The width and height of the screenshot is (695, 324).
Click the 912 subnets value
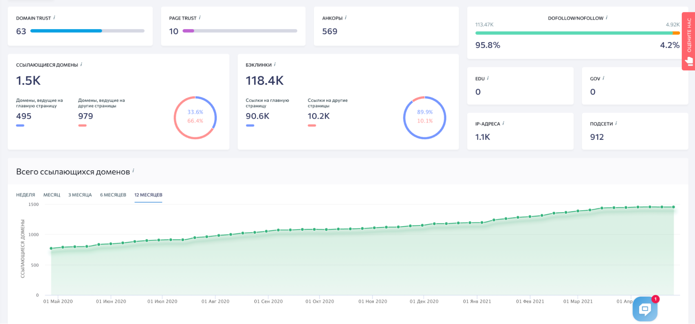597,137
